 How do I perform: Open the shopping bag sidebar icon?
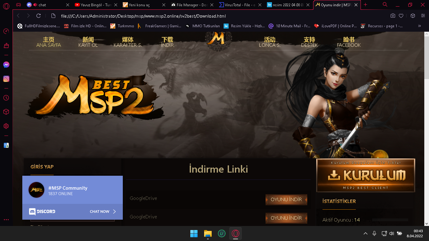[6, 46]
